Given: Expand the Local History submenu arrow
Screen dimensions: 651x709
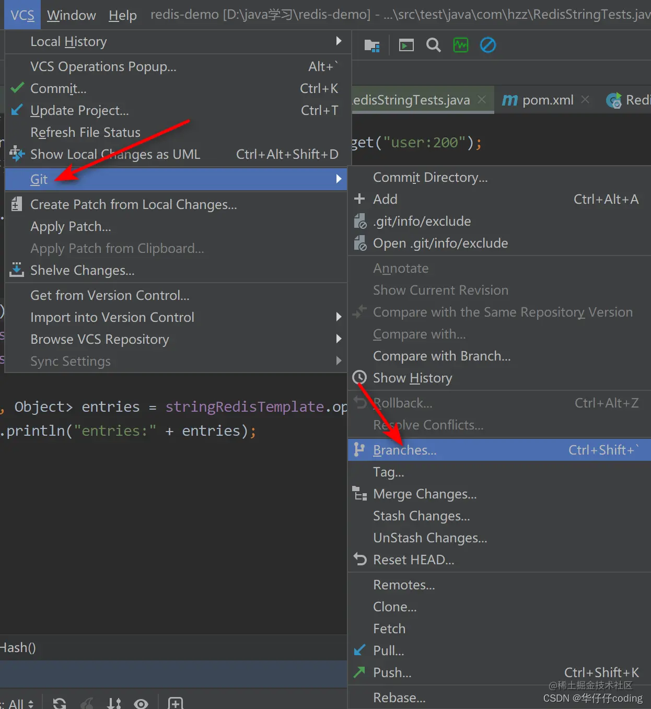Looking at the screenshot, I should (339, 41).
